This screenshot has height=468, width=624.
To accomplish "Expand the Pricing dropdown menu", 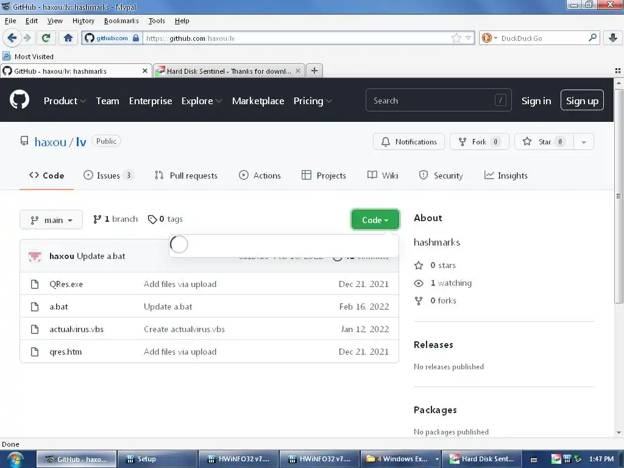I will [x=313, y=101].
